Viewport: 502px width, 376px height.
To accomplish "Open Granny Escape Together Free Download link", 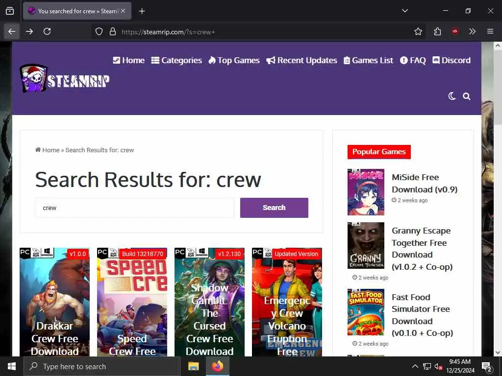I will click(422, 249).
